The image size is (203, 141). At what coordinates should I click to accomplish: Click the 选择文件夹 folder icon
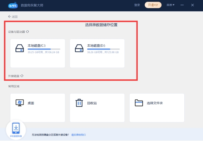139,103
